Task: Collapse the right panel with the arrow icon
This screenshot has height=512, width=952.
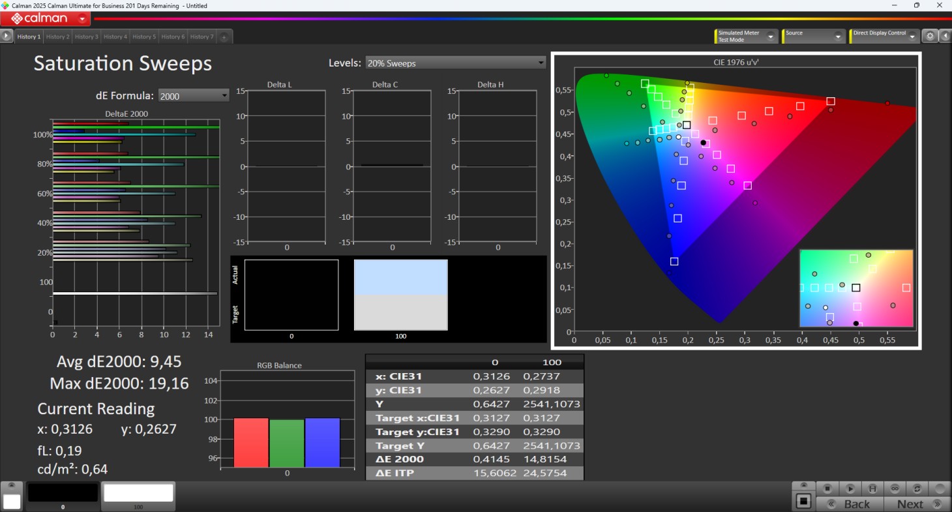Action: click(x=945, y=37)
